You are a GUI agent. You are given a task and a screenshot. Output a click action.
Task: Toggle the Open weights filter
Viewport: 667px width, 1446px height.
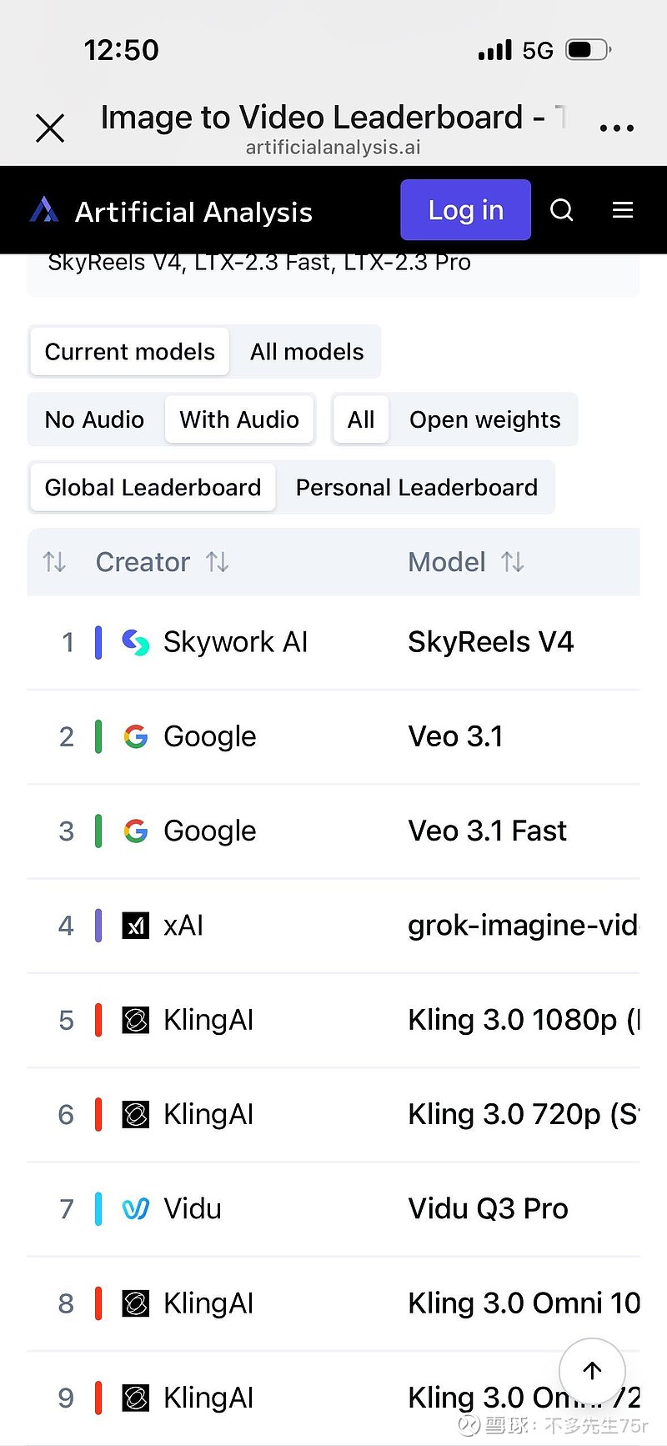tap(484, 419)
